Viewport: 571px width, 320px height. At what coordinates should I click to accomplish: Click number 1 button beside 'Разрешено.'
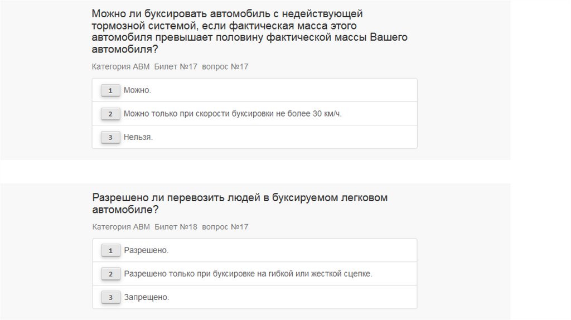[110, 250]
